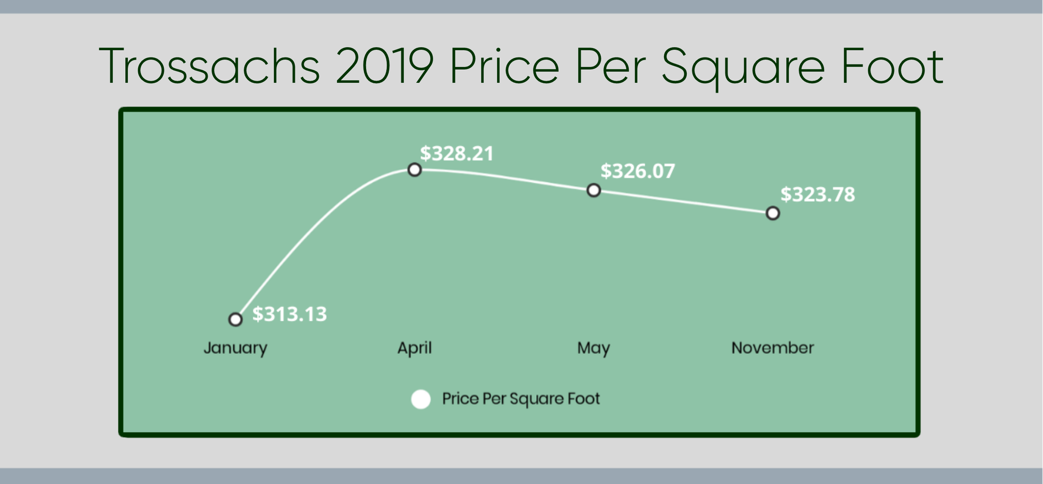Click the May data point marker
The image size is (1043, 484).
pyautogui.click(x=593, y=190)
